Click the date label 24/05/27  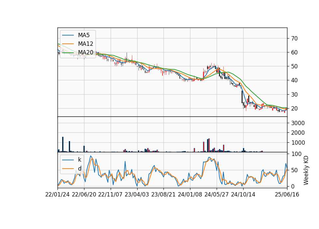[217, 194]
